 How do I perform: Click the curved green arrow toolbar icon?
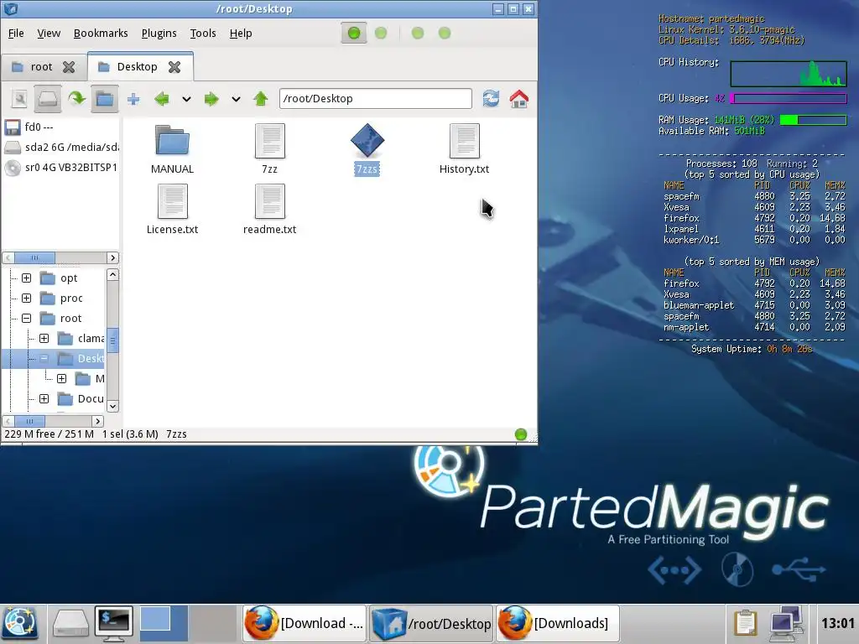(76, 99)
